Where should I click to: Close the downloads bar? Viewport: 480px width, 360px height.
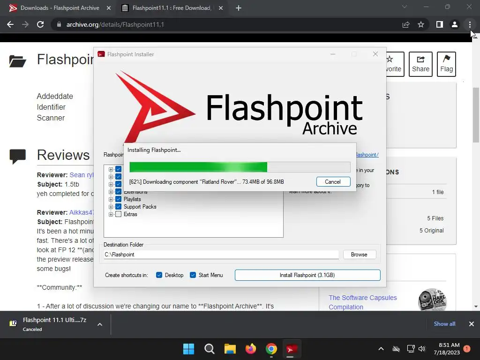point(471,324)
